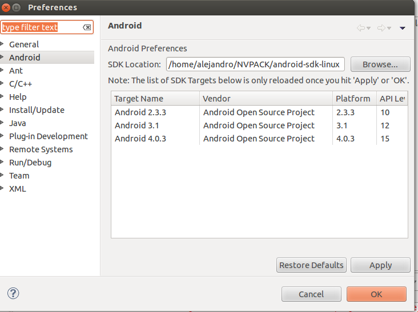Expand the Plug-in Development node arrow
The height and width of the screenshot is (312, 418).
coord(2,136)
